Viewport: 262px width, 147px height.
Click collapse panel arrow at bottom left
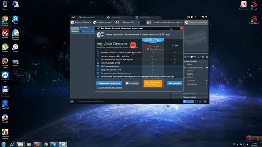click(x=72, y=101)
